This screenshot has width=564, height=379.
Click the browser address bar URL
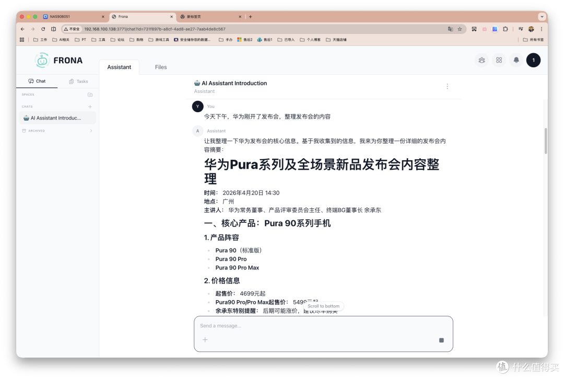pyautogui.click(x=155, y=29)
